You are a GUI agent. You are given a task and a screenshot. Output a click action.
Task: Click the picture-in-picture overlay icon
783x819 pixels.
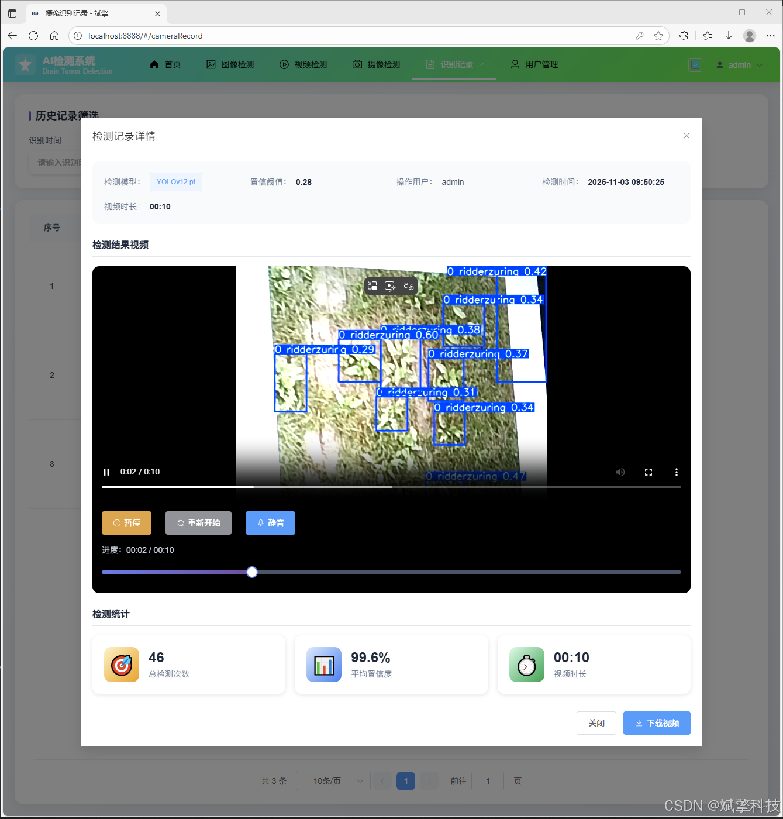372,286
